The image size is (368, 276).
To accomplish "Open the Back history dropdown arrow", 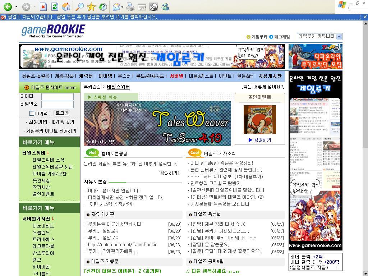I will tap(16, 7).
